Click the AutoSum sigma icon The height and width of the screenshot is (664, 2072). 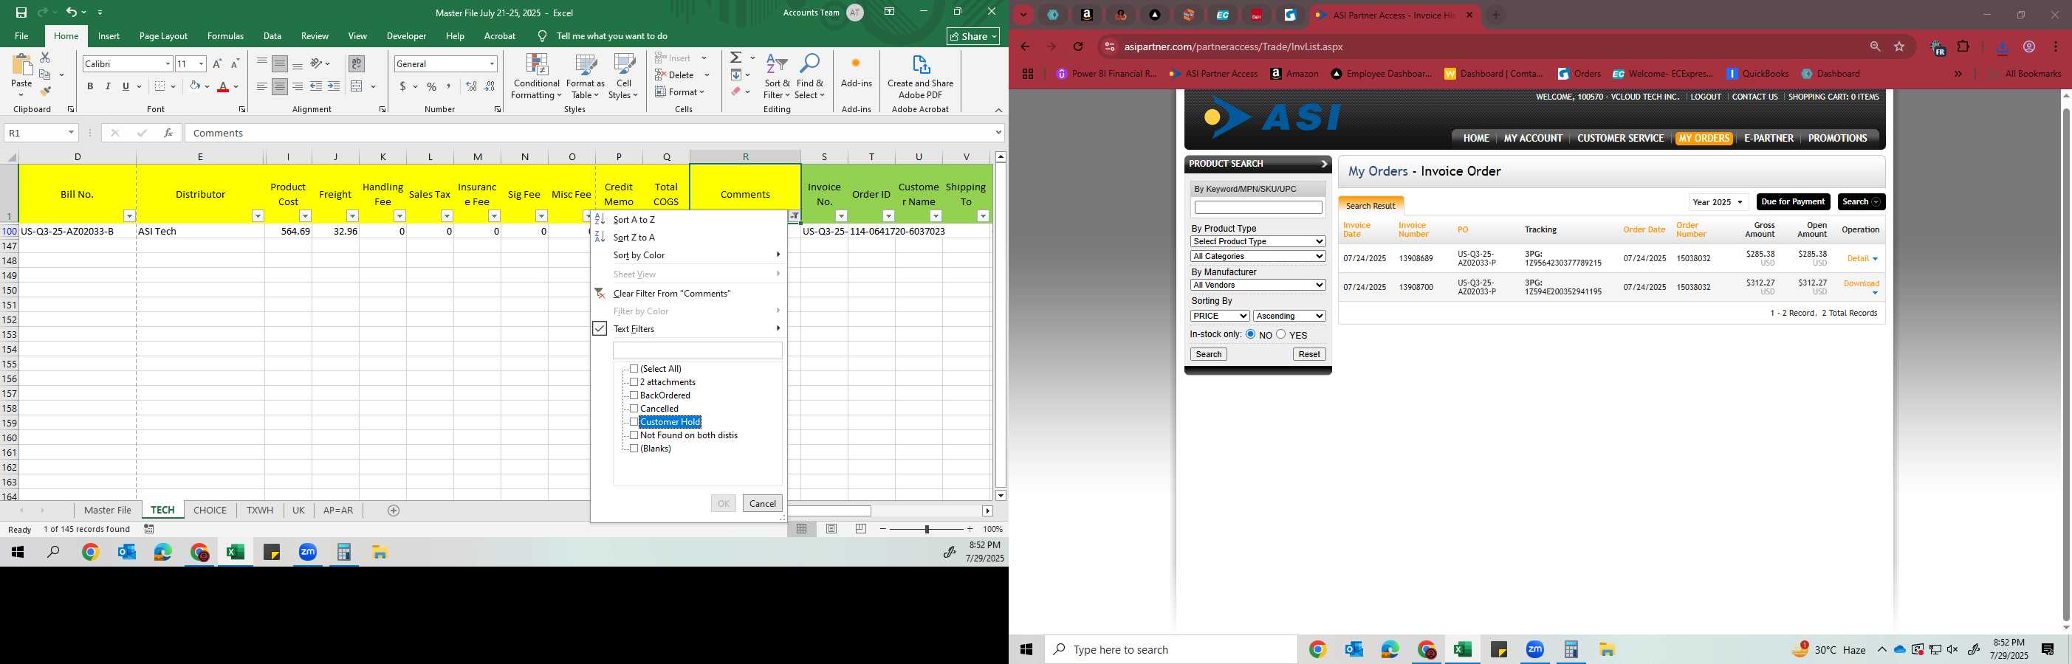click(x=736, y=58)
